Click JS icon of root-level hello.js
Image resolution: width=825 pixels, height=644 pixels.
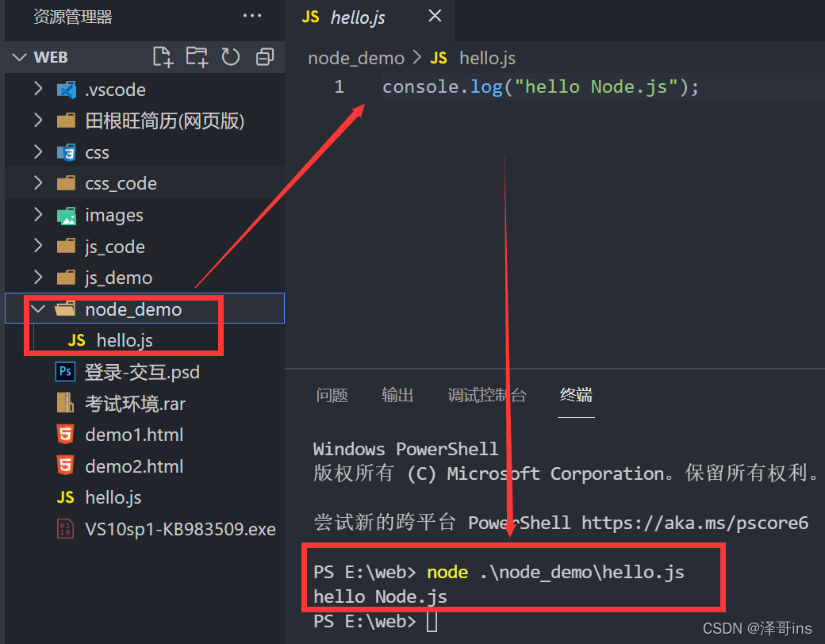(66, 497)
